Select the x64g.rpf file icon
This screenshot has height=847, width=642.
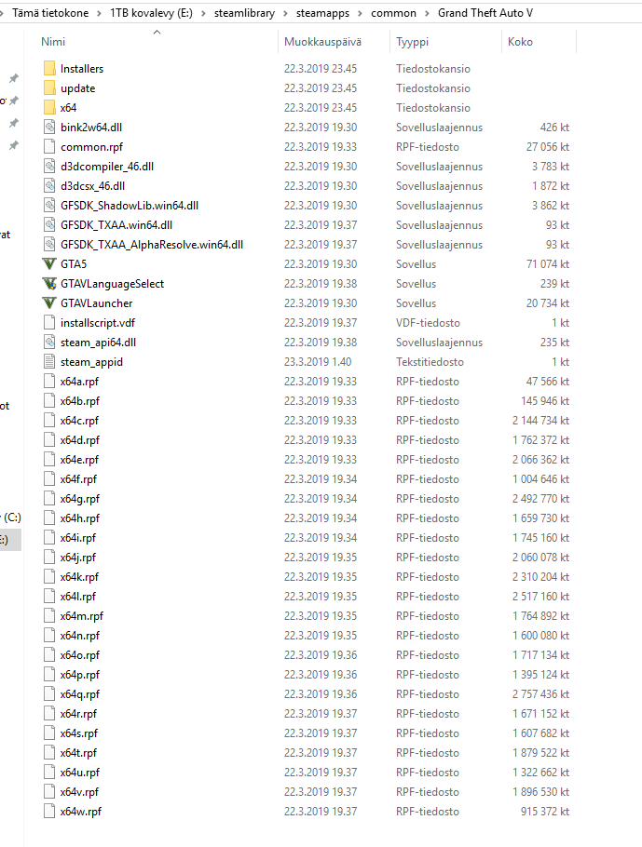[49, 499]
